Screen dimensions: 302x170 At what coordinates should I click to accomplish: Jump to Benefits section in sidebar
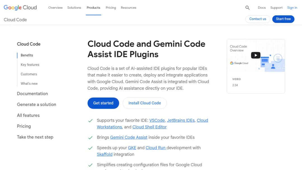coord(27,55)
